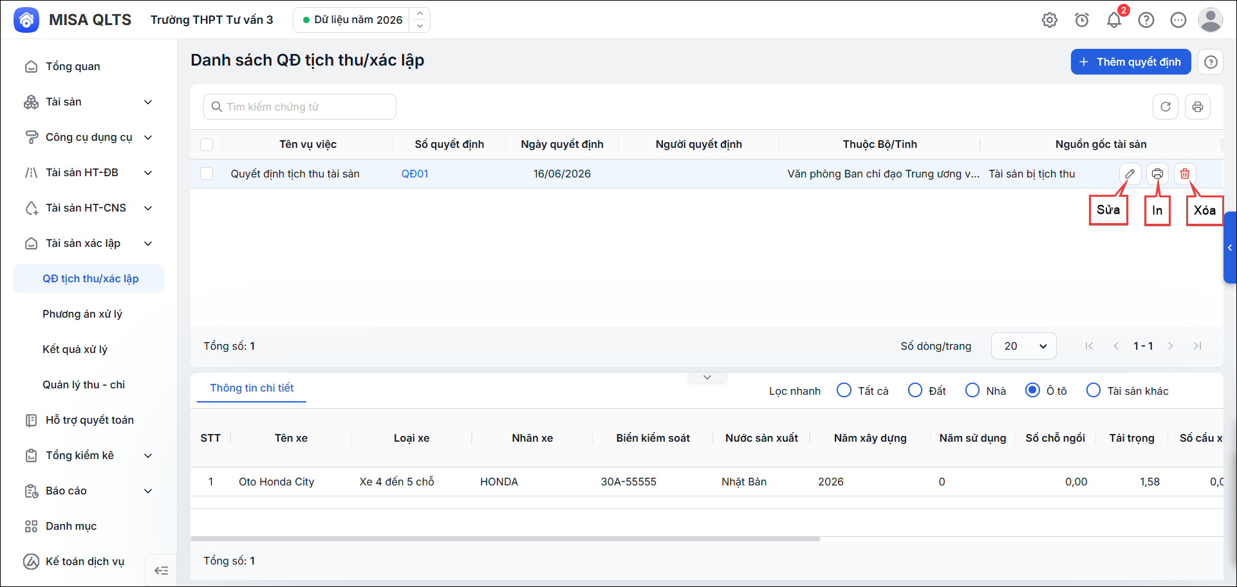Image resolution: width=1237 pixels, height=587 pixels.
Task: Open the help question mark icon in header
Action: [x=1146, y=20]
